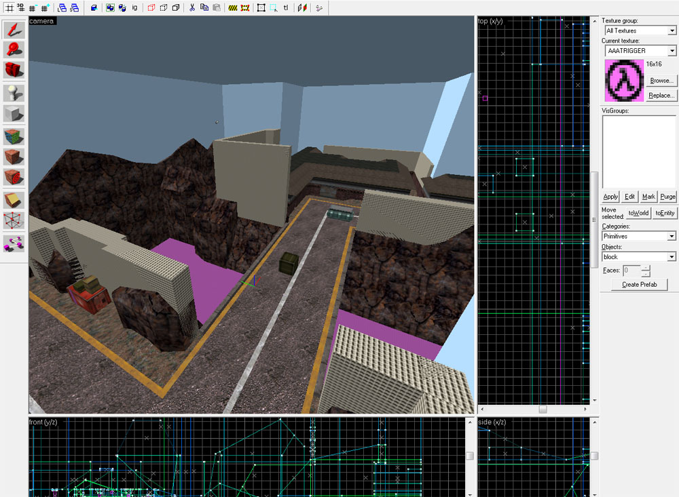679x497 pixels.
Task: Click the side view vertical scrollbar thumb
Action: [x=595, y=456]
